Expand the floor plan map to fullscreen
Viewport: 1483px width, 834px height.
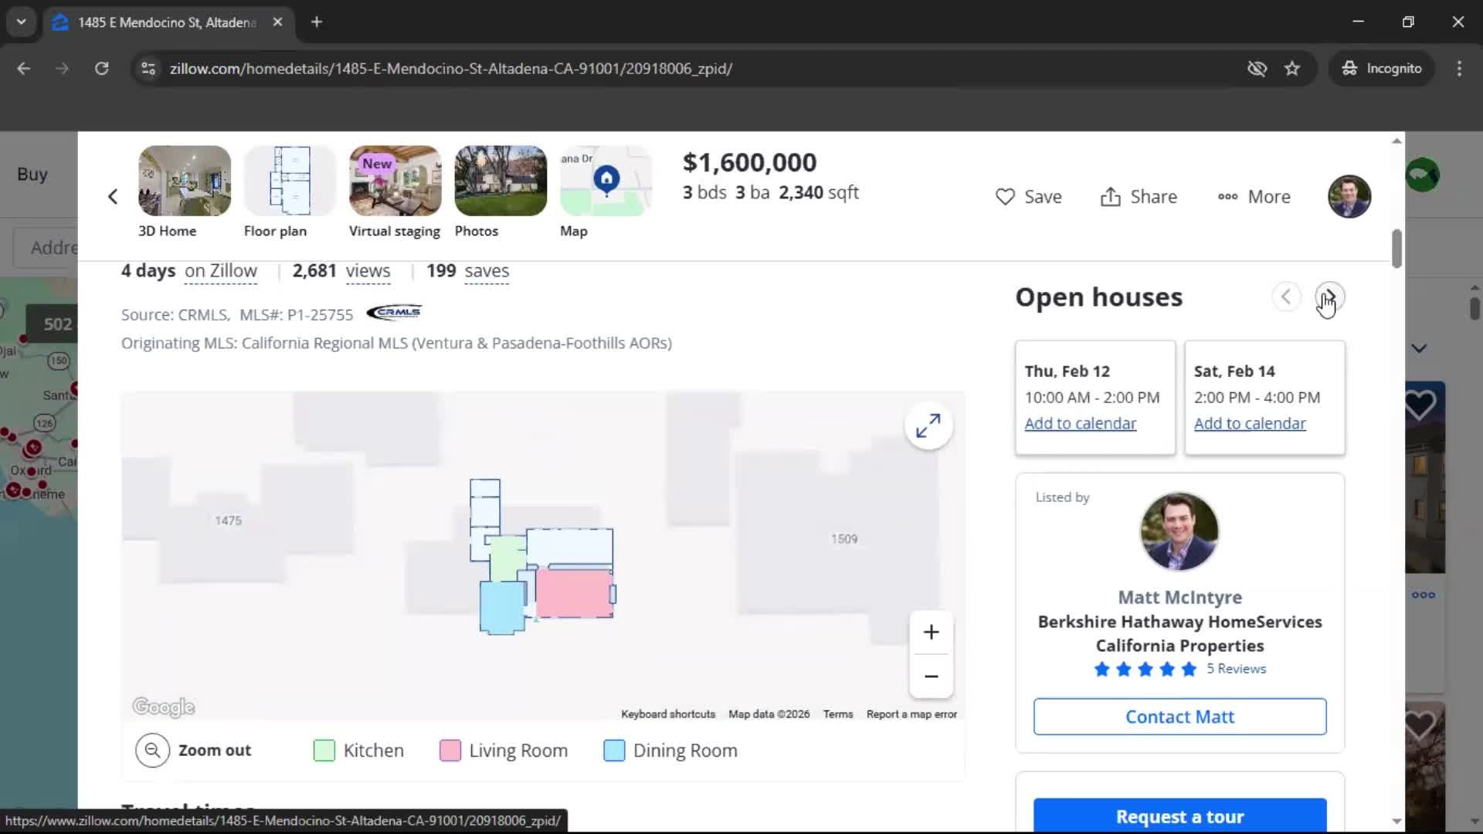tap(928, 425)
